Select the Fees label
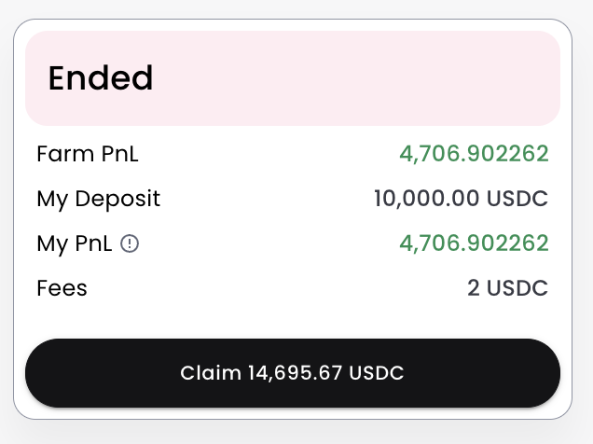 point(62,288)
